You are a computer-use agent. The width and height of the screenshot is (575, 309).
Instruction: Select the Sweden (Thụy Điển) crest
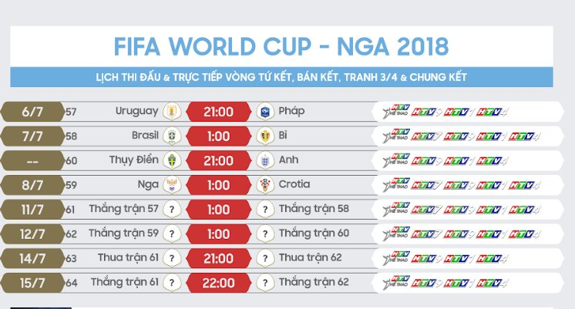coord(172,161)
